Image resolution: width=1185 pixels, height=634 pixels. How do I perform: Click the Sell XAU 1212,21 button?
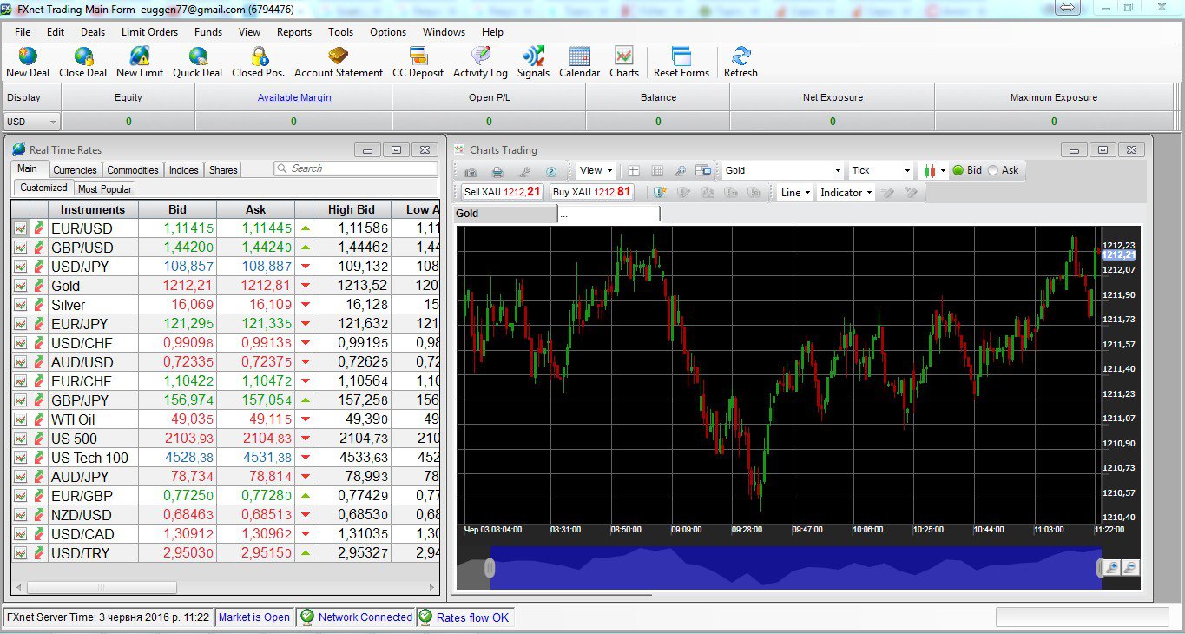click(503, 192)
